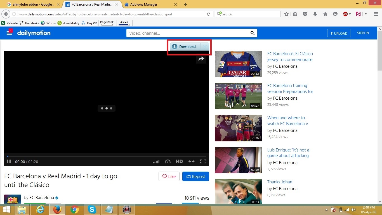Click 'by FC Barcelona' under Thanks Johan
The image size is (382, 215).
click(x=282, y=189)
